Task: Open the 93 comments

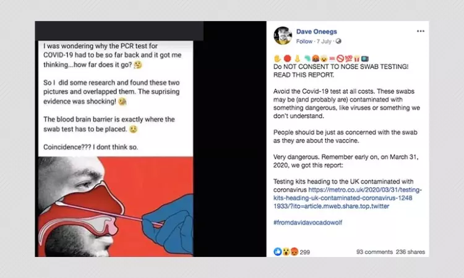Action: tap(374, 252)
